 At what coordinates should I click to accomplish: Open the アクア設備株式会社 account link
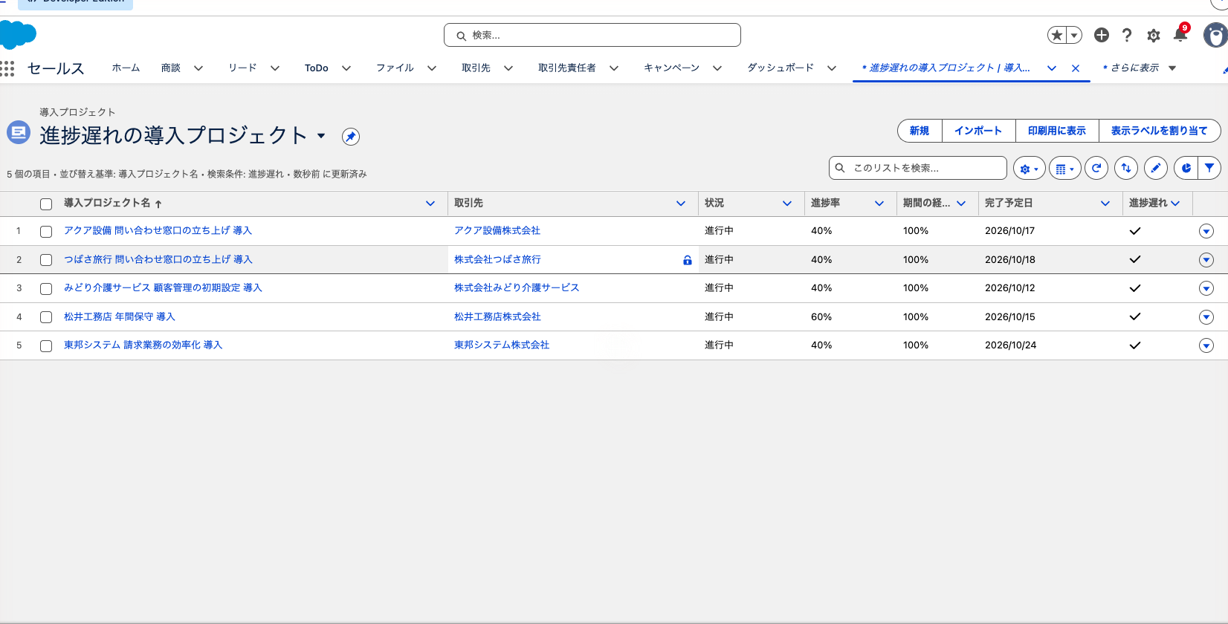(x=497, y=231)
